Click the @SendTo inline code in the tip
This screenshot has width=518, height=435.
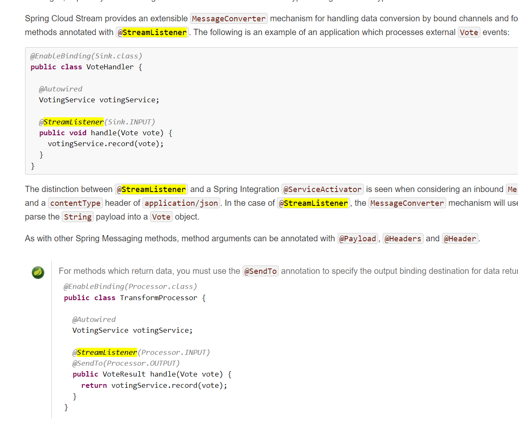pyautogui.click(x=261, y=271)
